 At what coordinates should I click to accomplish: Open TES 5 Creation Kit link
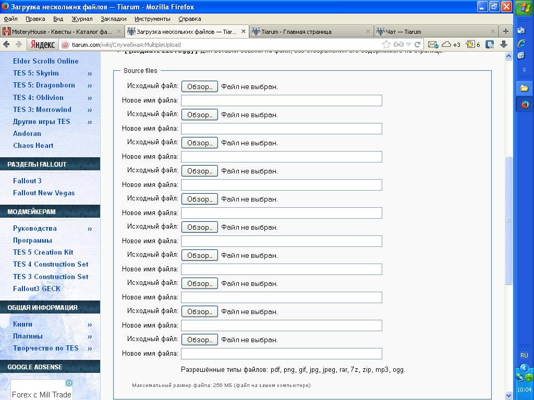tap(43, 253)
